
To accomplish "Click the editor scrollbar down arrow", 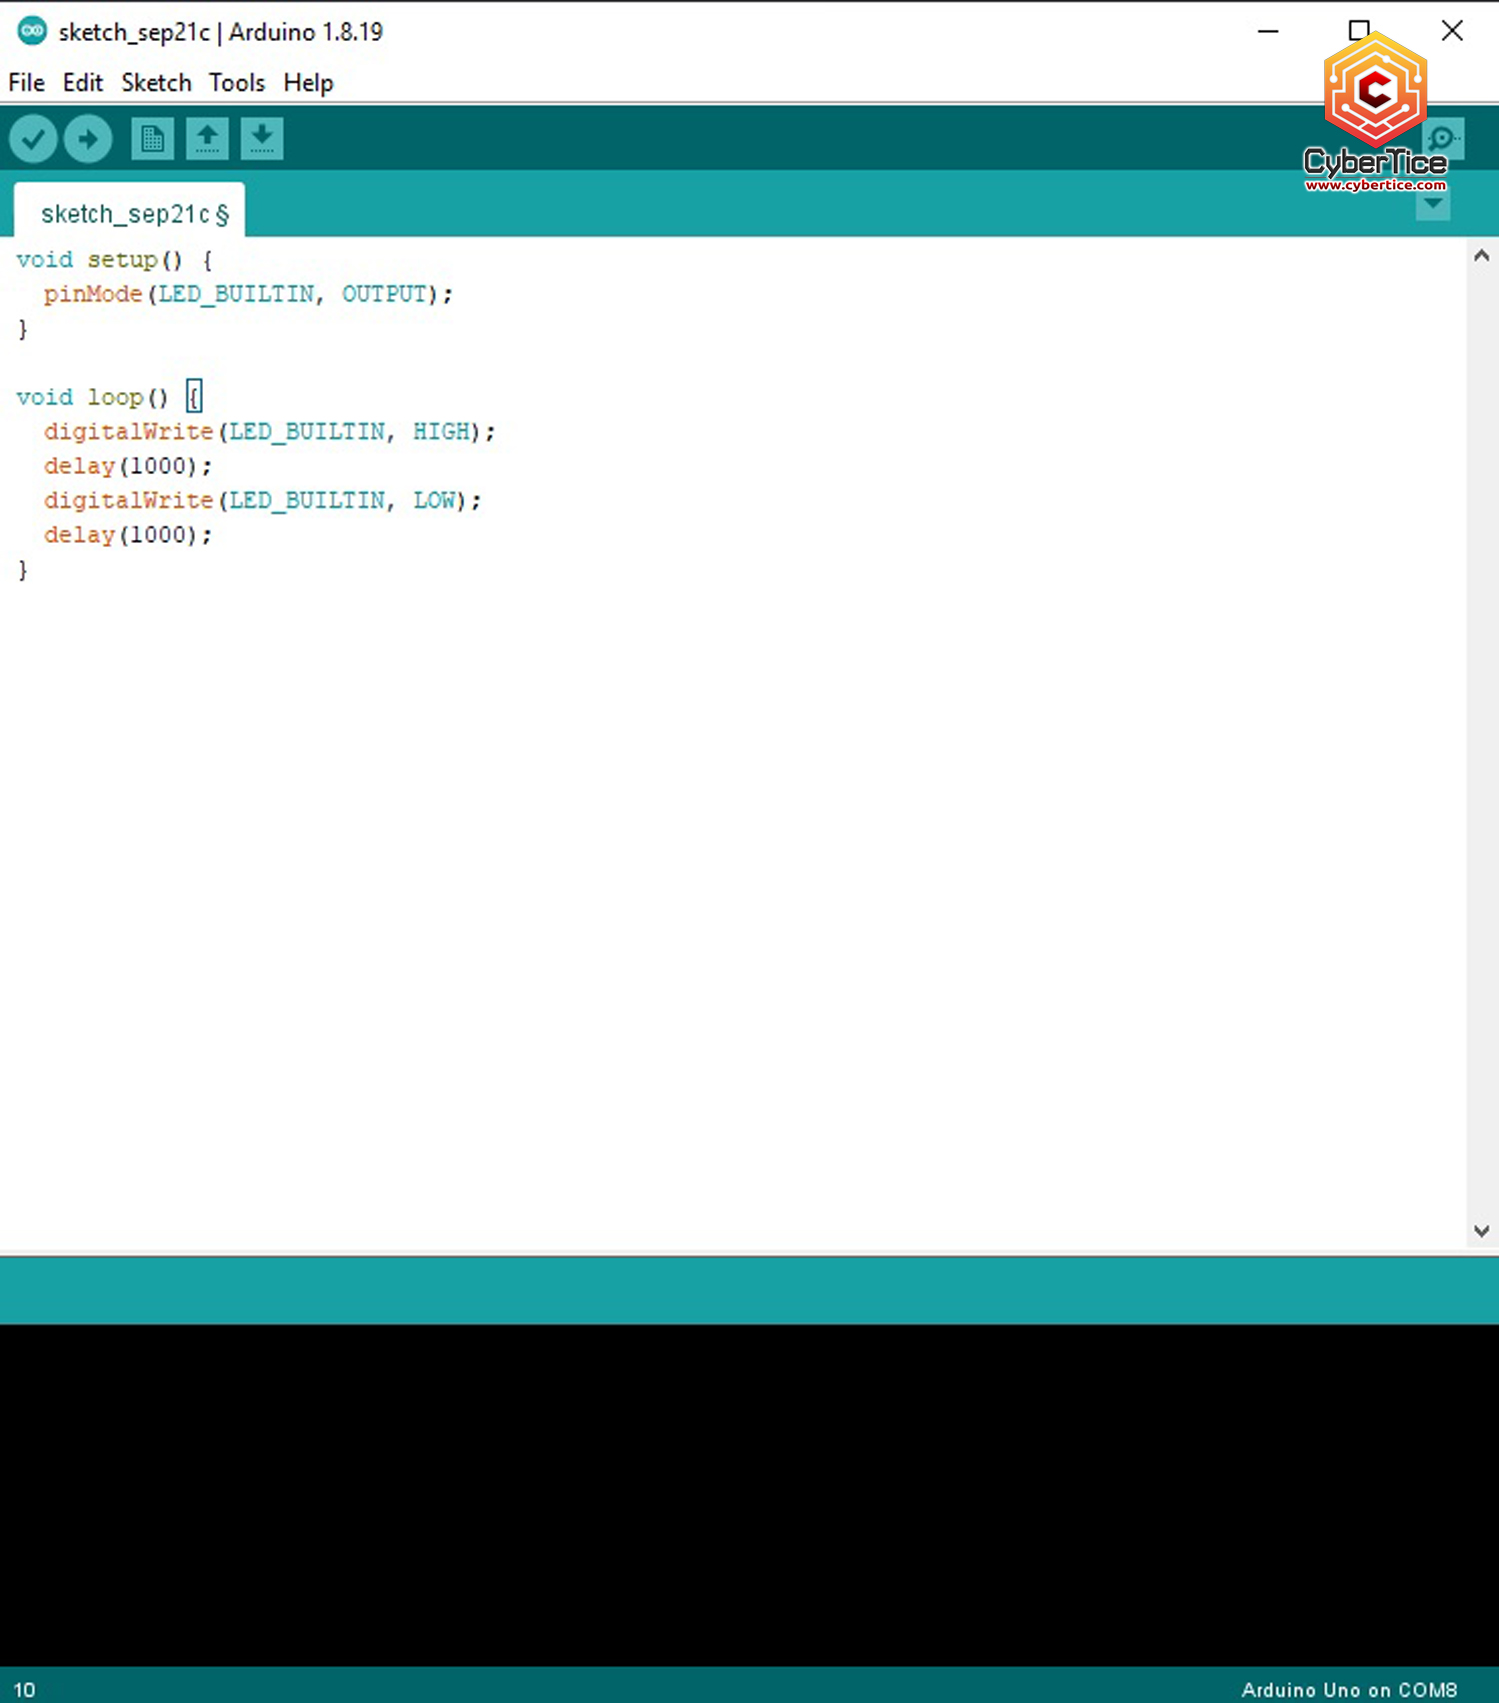I will [1481, 1231].
